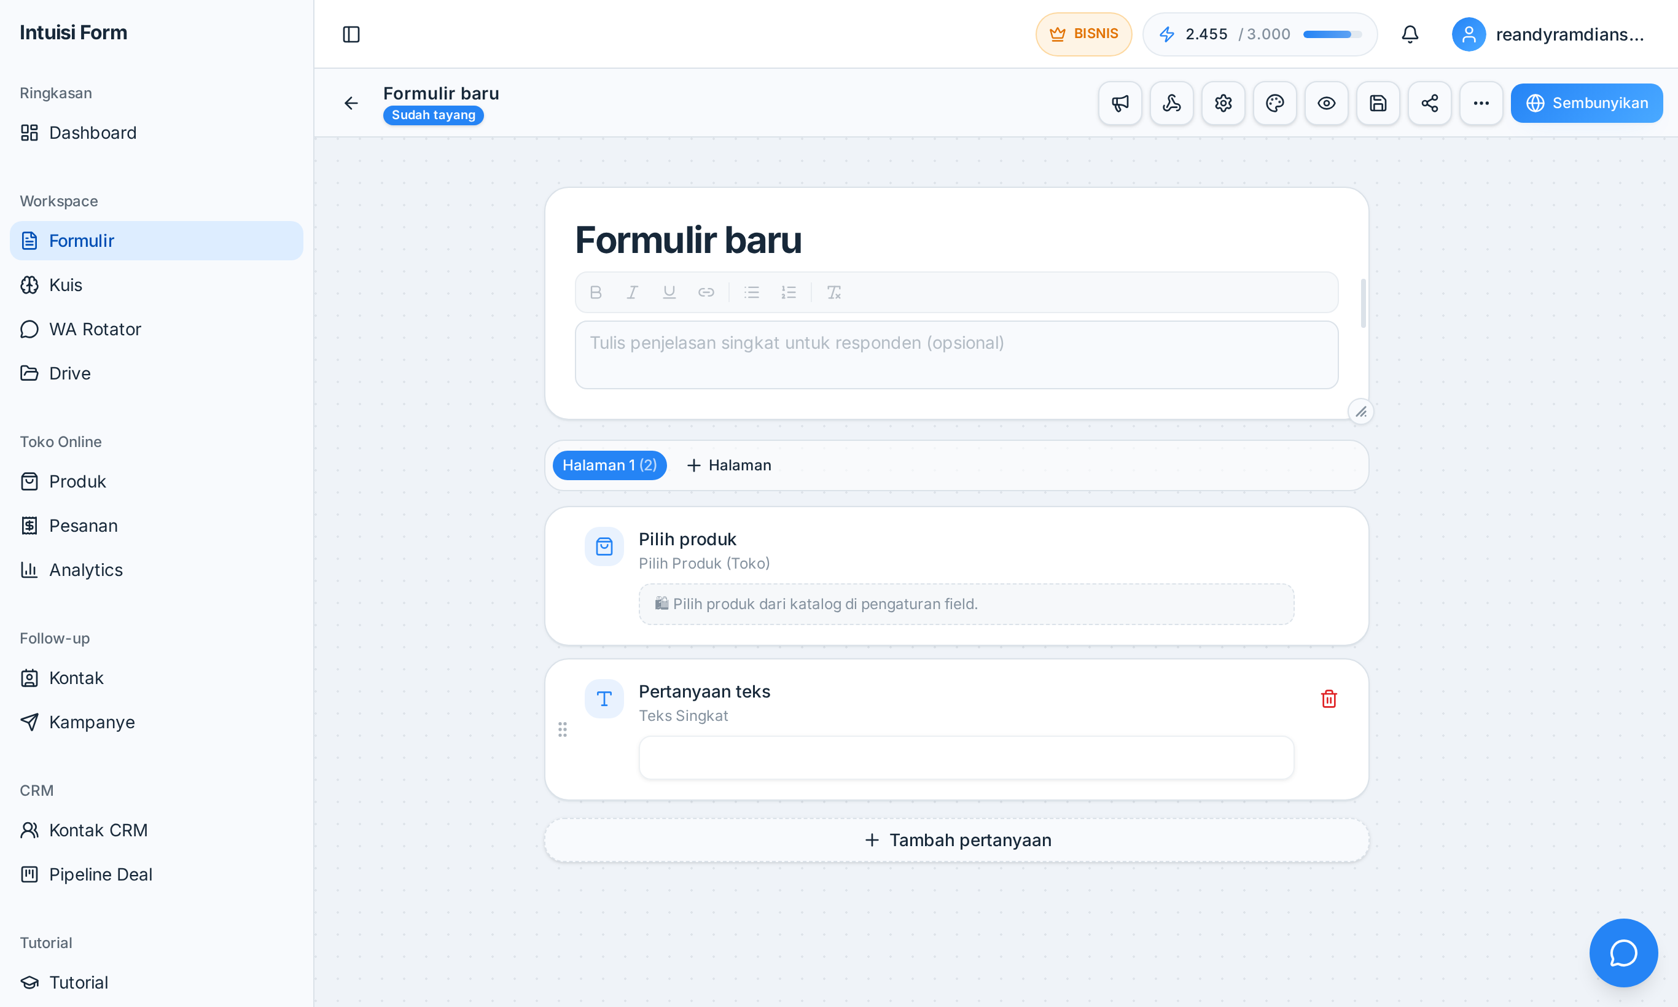Open Dashboard in the sidebar

(x=156, y=132)
